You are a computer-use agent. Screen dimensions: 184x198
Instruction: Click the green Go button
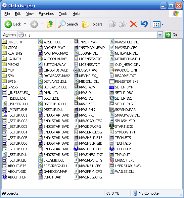point(171,35)
